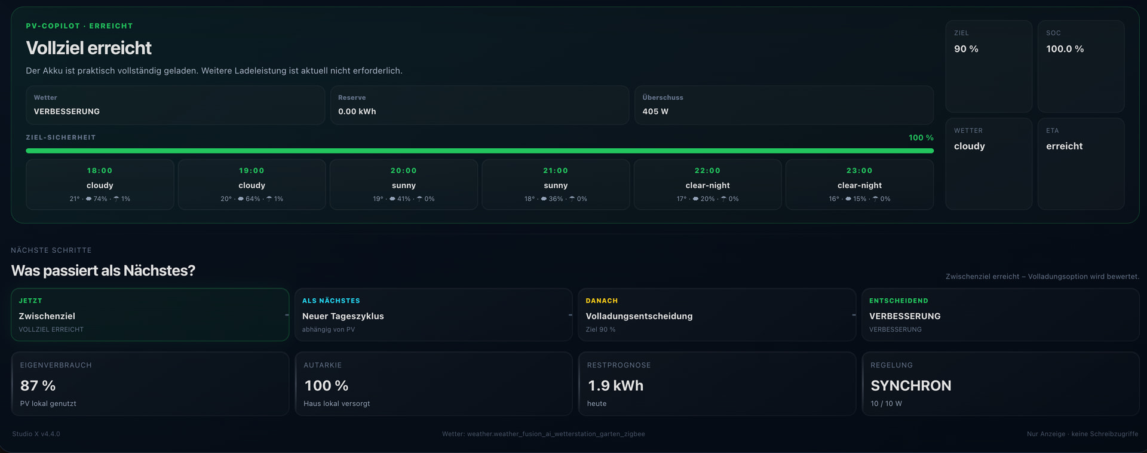Click the umbrella icon in the 21:00 forecast
The image size is (1147, 453).
[x=572, y=199]
